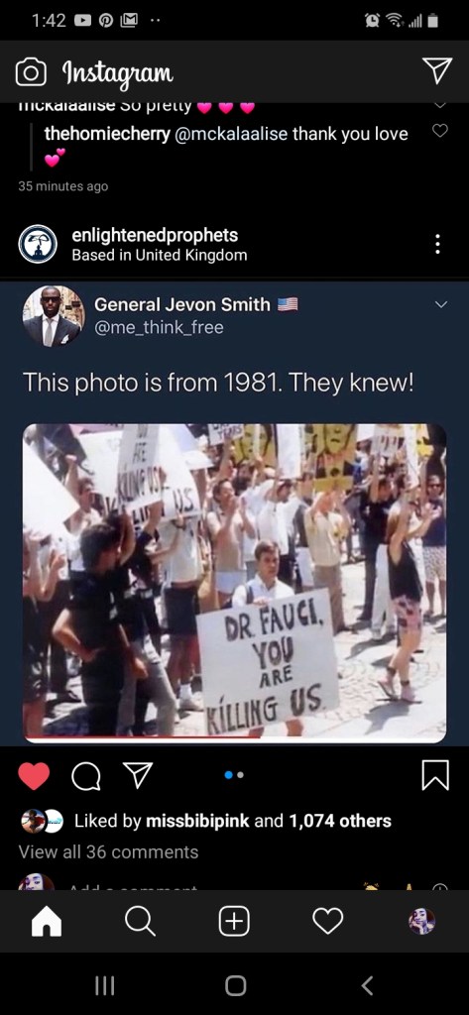Like thehomiecherry's comment reply heart
Image resolution: width=469 pixels, height=1015 pixels.
pyautogui.click(x=440, y=131)
